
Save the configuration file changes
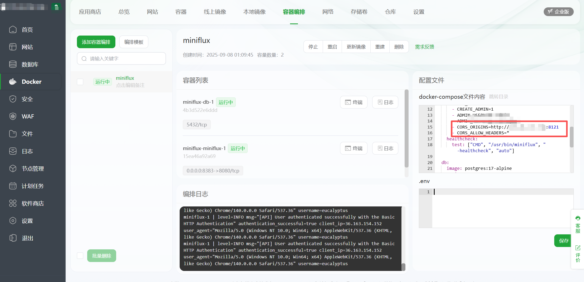563,241
